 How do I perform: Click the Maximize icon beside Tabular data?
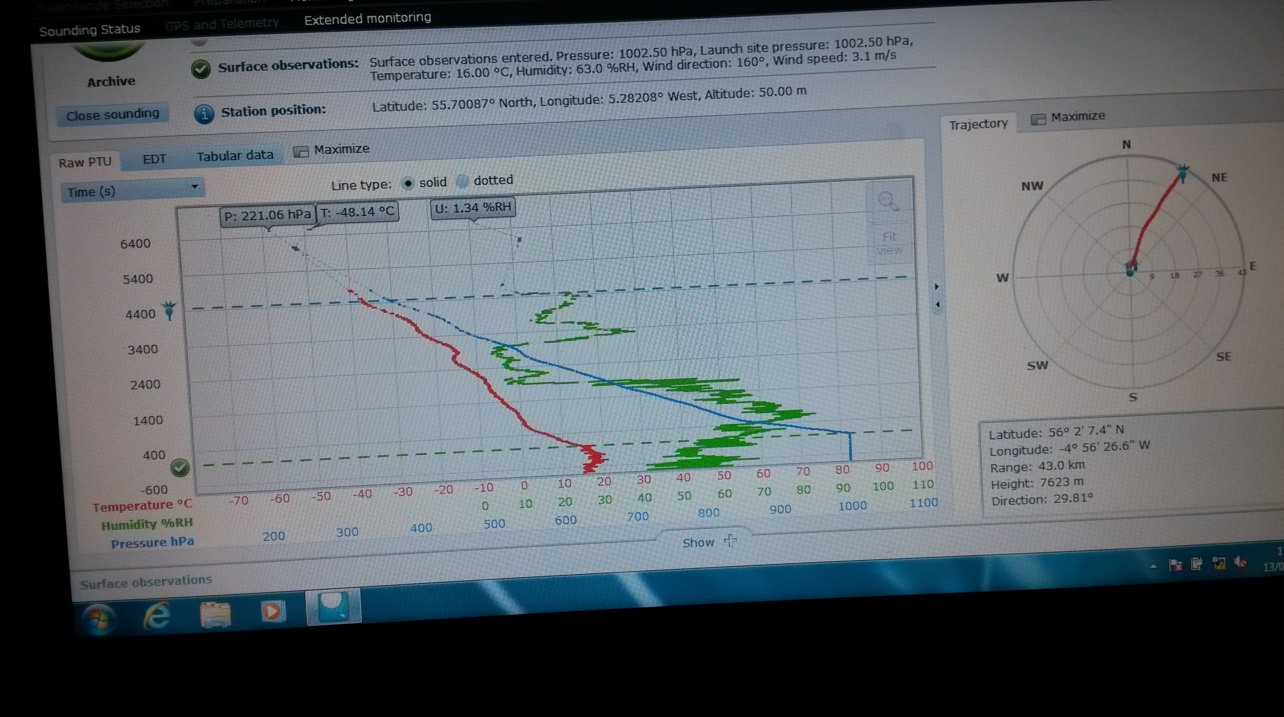click(301, 151)
